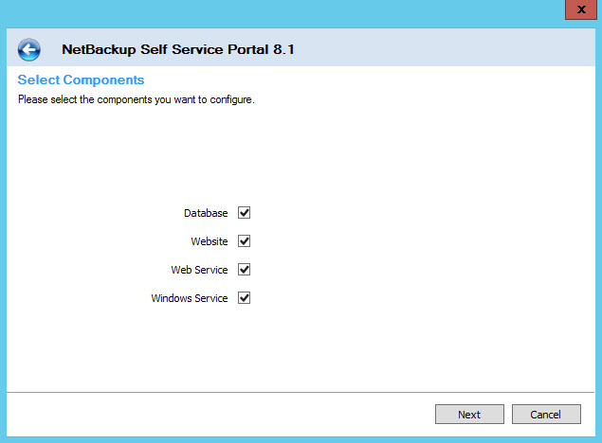Click the Select Components heading
Screen dimensions: 602x443
pos(81,80)
